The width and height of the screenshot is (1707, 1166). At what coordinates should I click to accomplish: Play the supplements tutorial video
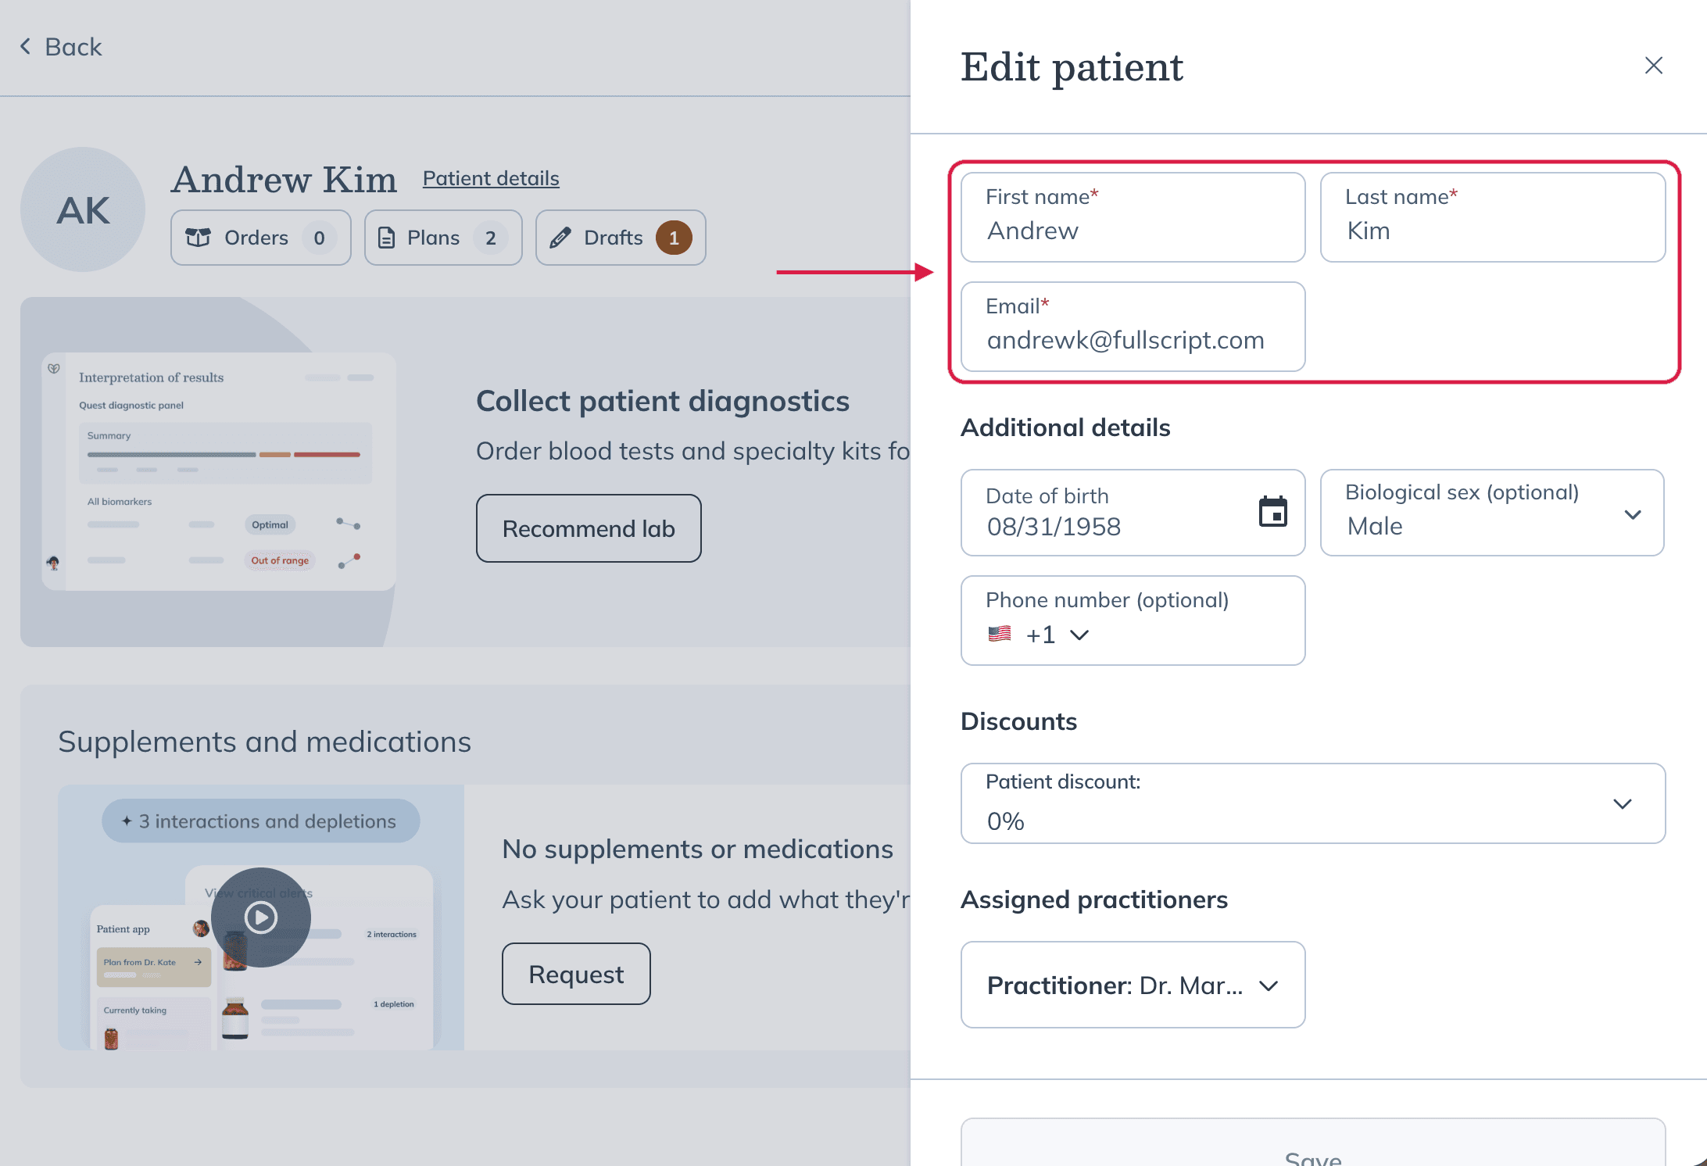click(x=261, y=917)
